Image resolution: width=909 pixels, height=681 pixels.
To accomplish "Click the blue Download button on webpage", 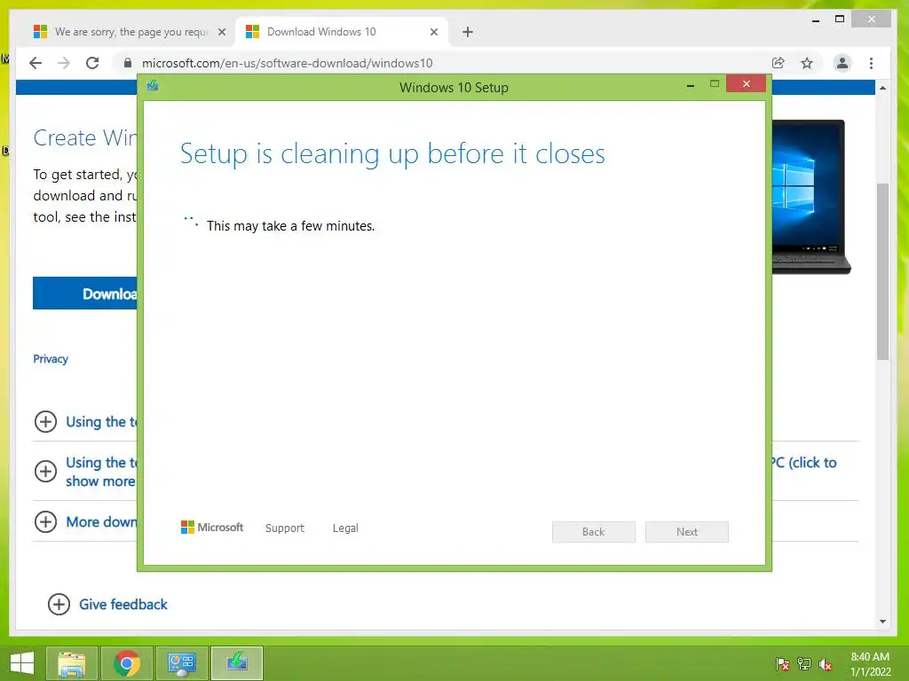I will pyautogui.click(x=85, y=294).
